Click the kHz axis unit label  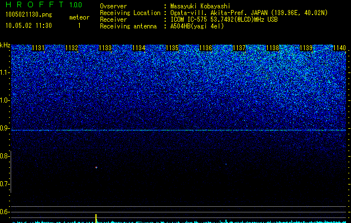pyautogui.click(x=5, y=45)
